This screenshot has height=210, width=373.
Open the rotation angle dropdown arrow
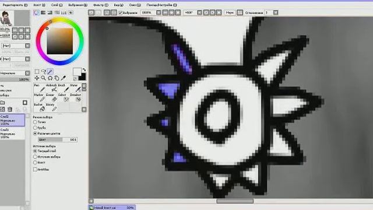(x=199, y=12)
